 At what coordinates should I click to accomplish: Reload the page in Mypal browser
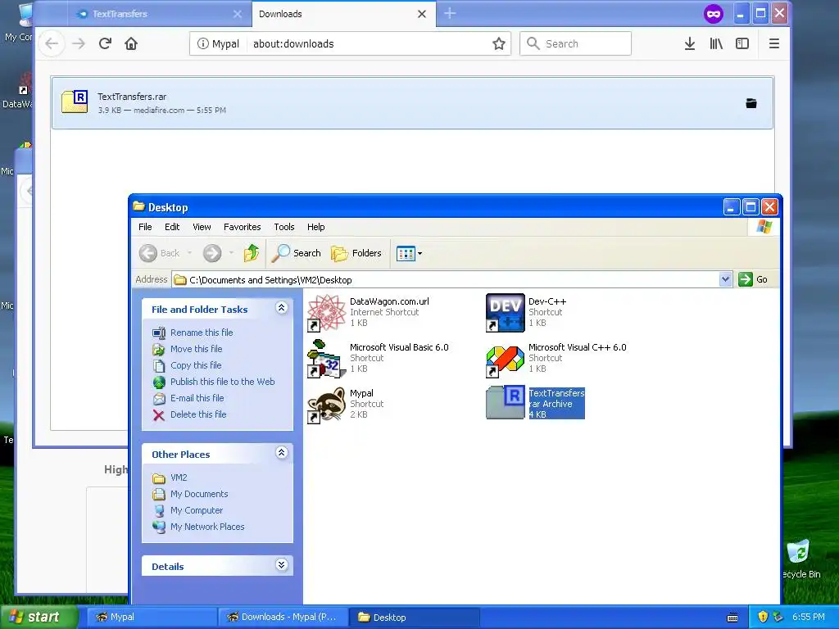(105, 43)
